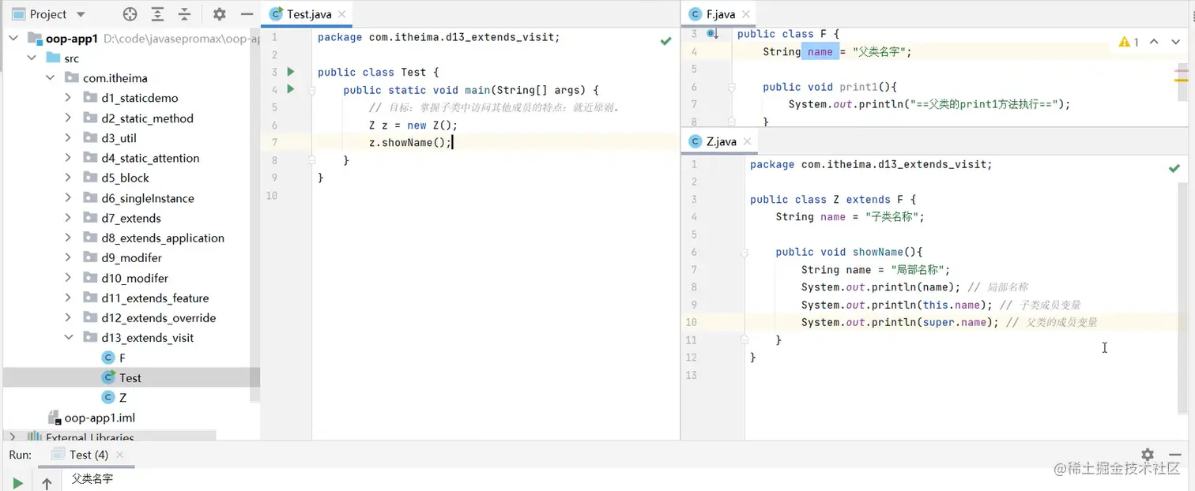
Task: Click the highlighted name variable in F.java
Action: click(820, 51)
